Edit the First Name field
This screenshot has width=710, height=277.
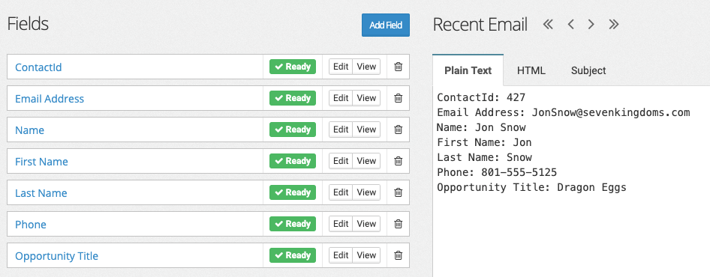(x=341, y=161)
